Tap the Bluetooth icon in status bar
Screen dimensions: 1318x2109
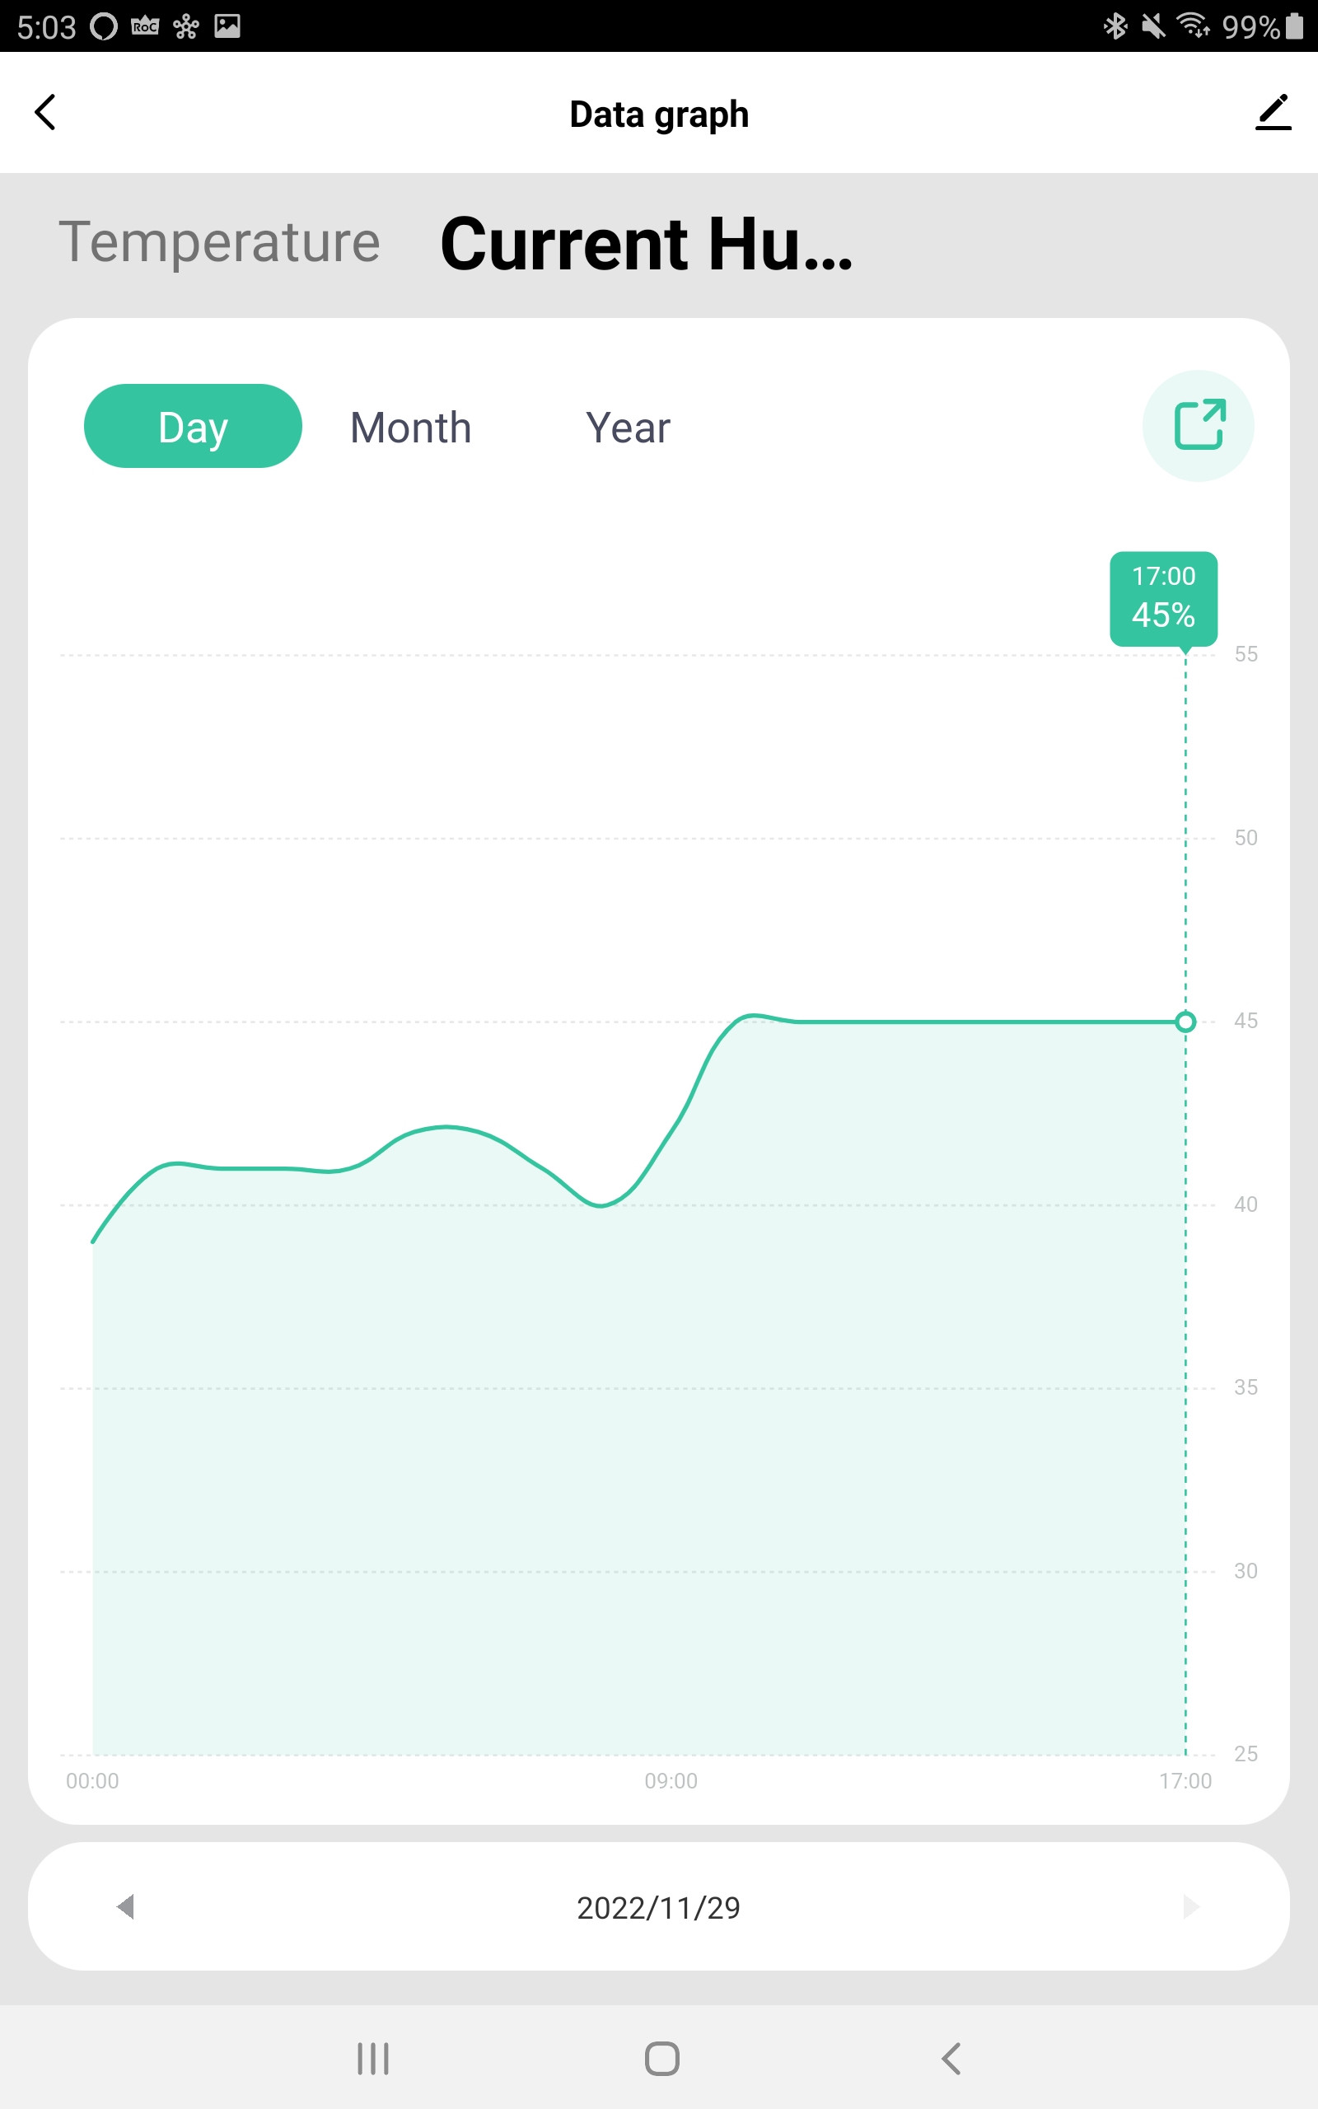tap(1115, 26)
